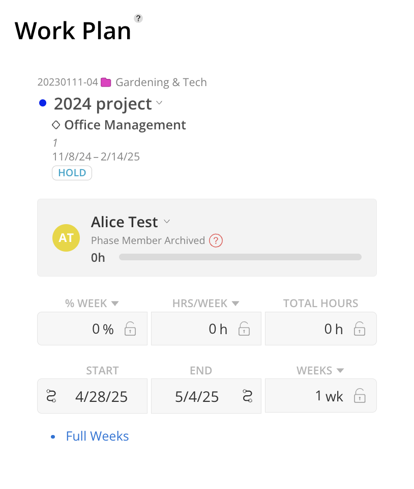
Task: Open the HRS/WEEK unit dropdown arrow
Action: [235, 304]
